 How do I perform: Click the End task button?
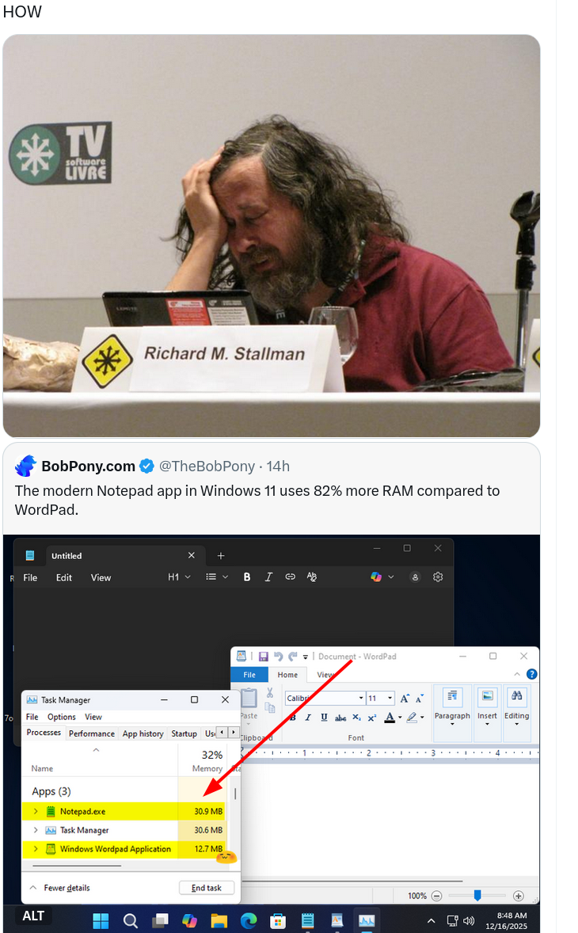(x=207, y=887)
